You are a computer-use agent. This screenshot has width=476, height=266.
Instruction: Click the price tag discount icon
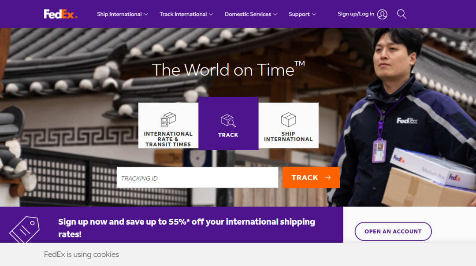[x=24, y=229]
